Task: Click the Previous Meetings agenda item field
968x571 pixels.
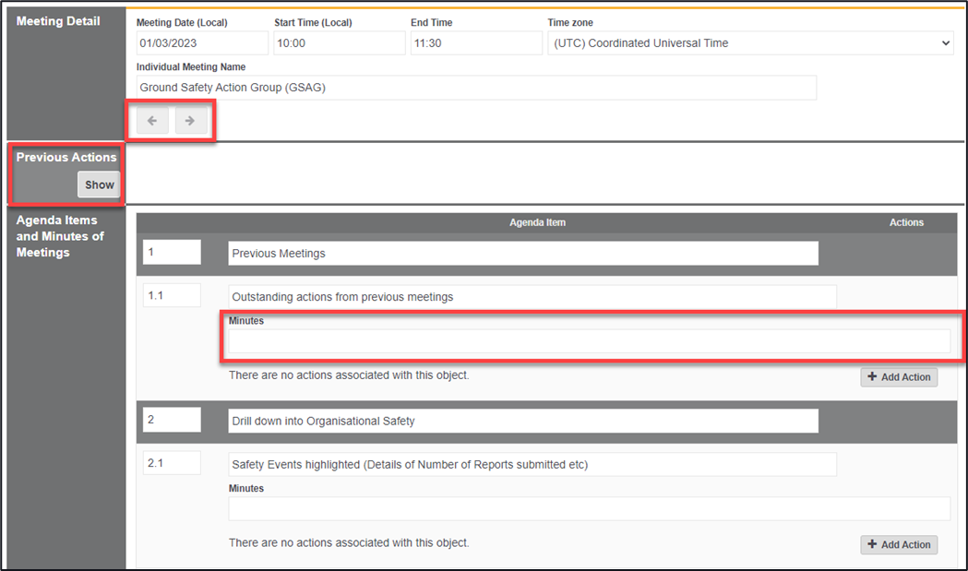Action: pos(522,254)
